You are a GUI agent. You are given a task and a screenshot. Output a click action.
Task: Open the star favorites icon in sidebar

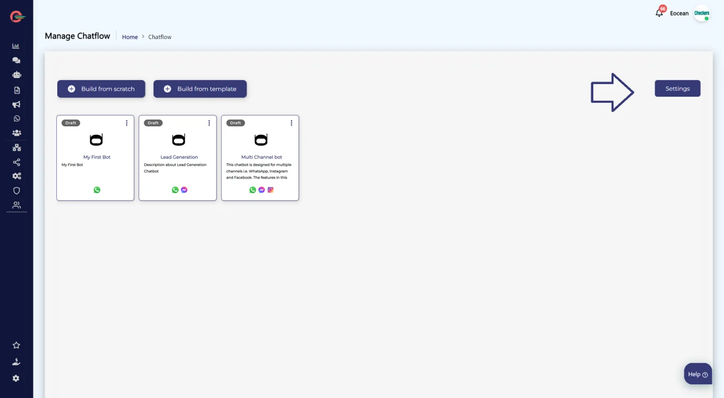(16, 345)
